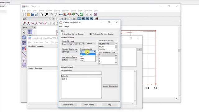This screenshot has height=112, width=199.
Task: Click the New document icon in the toolbar
Action: [25, 15]
